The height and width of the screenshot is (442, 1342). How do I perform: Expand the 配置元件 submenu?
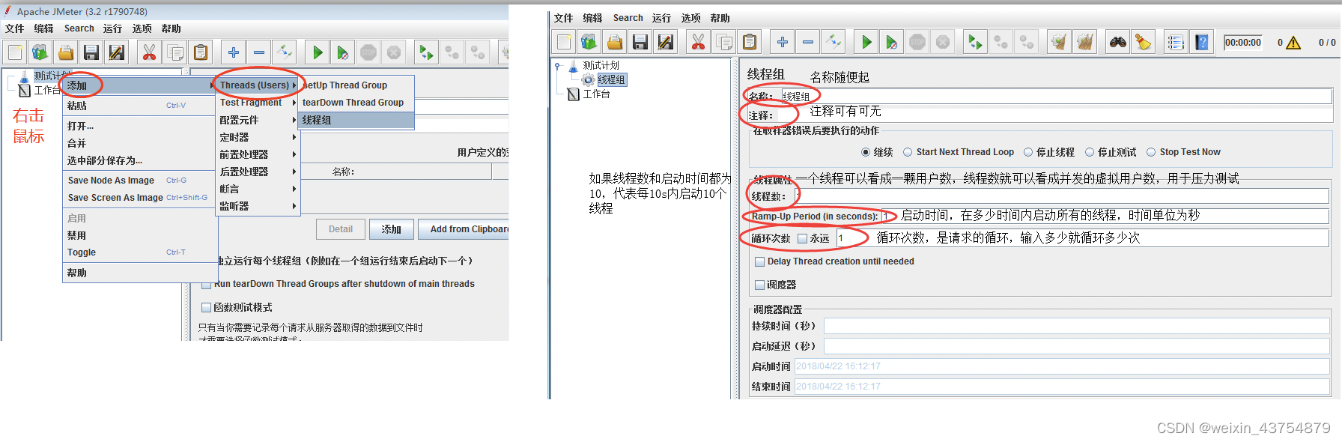point(257,120)
